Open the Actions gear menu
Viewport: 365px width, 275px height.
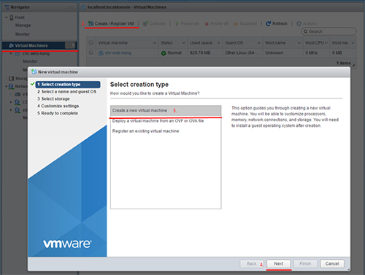coord(307,23)
